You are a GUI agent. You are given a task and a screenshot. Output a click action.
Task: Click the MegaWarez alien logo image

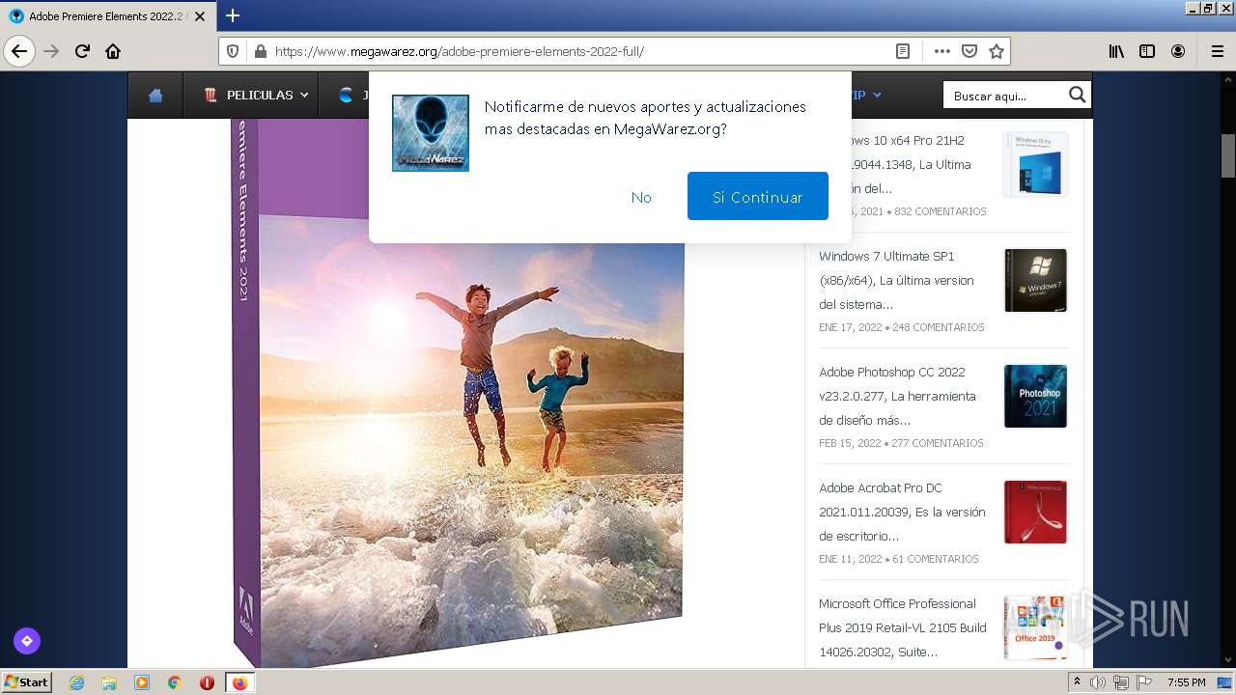(x=431, y=133)
